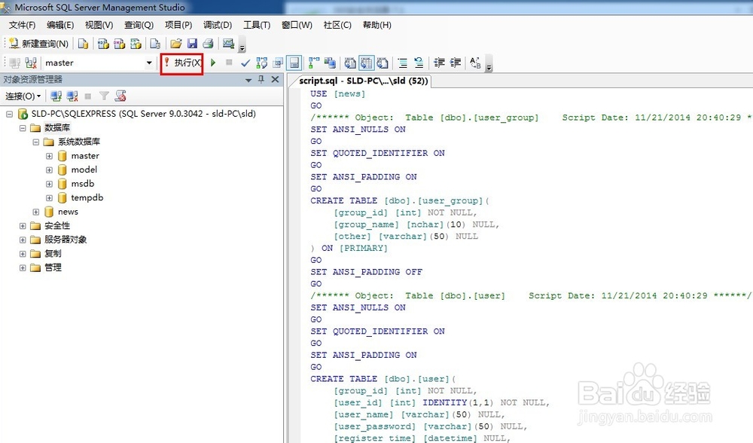Viewport: 753px width, 443px height.
Task: Click the include client statistics icon
Action: coord(330,63)
